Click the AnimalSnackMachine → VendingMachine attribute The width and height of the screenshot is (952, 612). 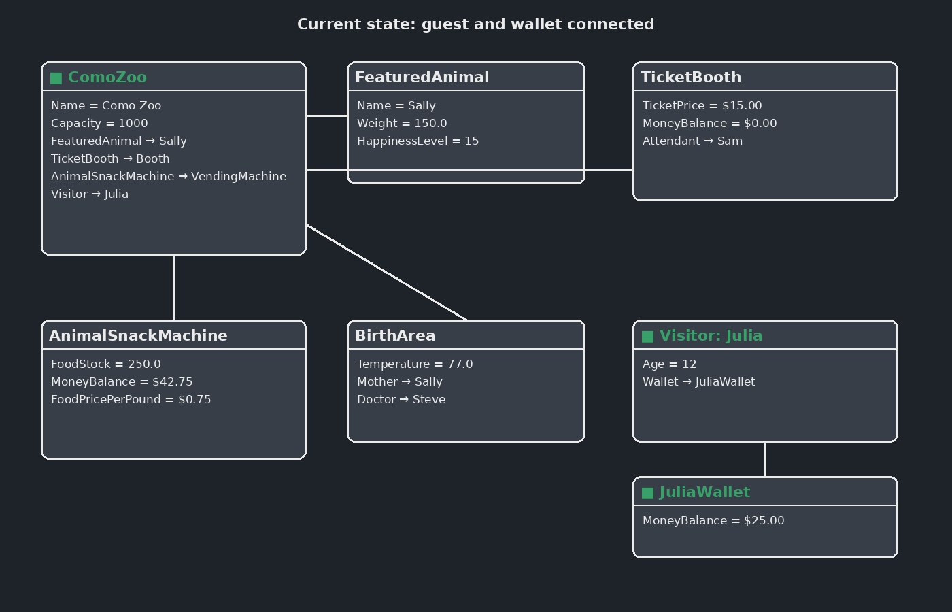click(x=169, y=176)
